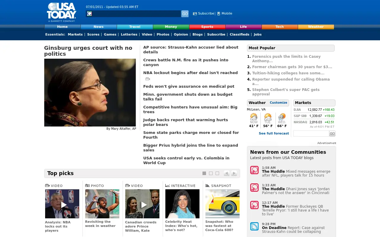Focus the top search field
380x237 pixels.
[133, 14]
